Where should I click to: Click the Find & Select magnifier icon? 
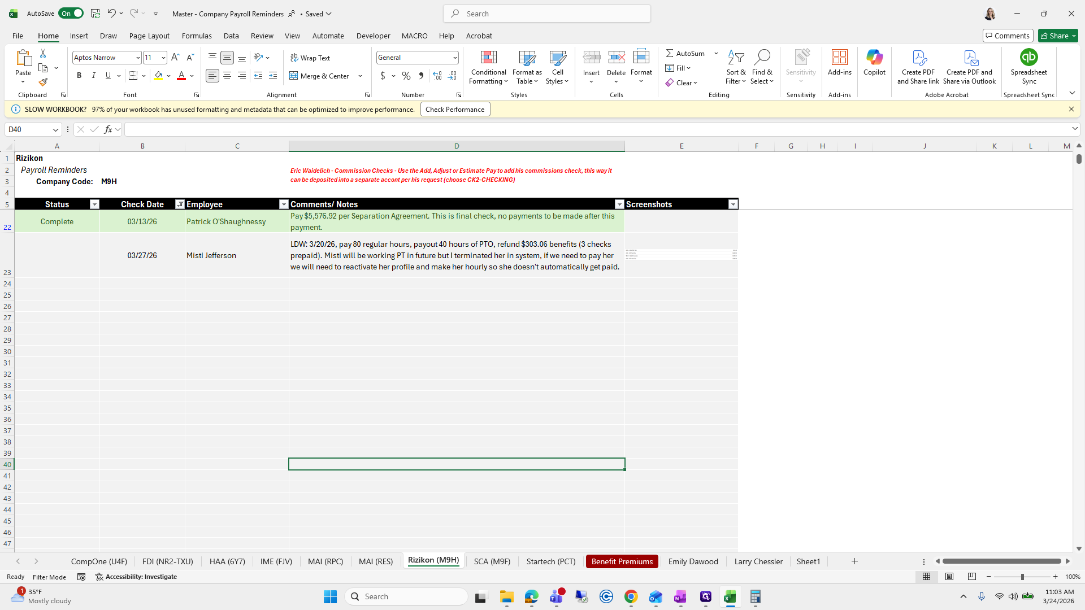[x=762, y=58]
